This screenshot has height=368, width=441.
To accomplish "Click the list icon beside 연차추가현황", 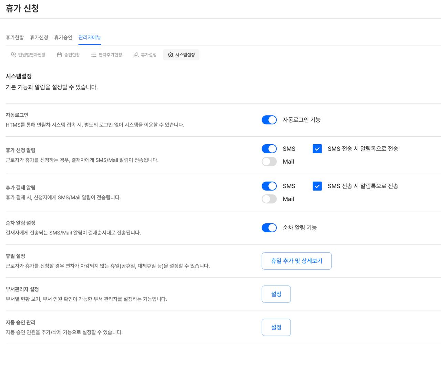I will pos(94,55).
